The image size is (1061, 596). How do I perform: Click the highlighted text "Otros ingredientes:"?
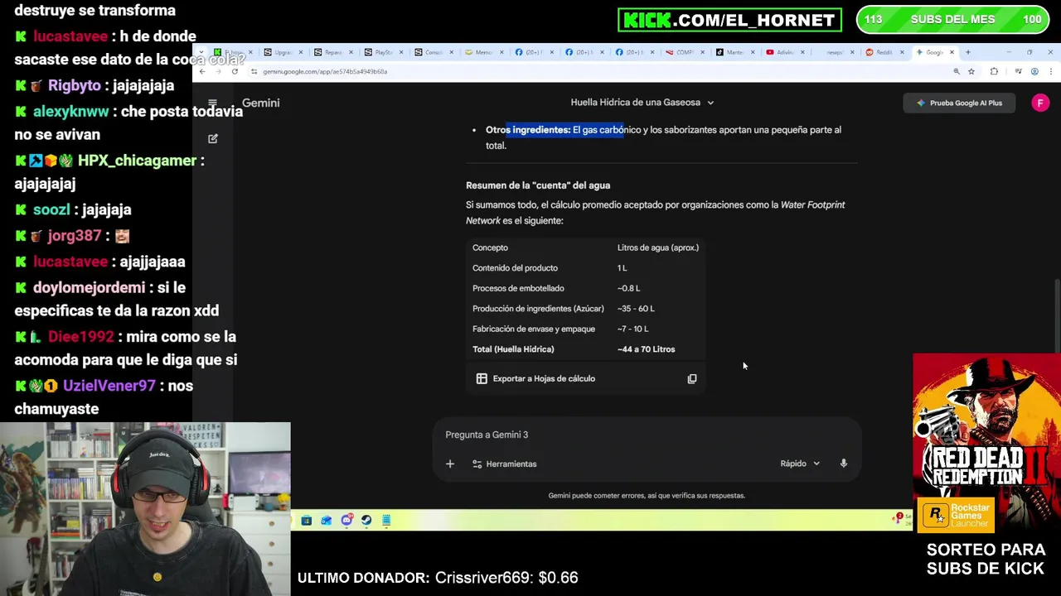point(528,130)
